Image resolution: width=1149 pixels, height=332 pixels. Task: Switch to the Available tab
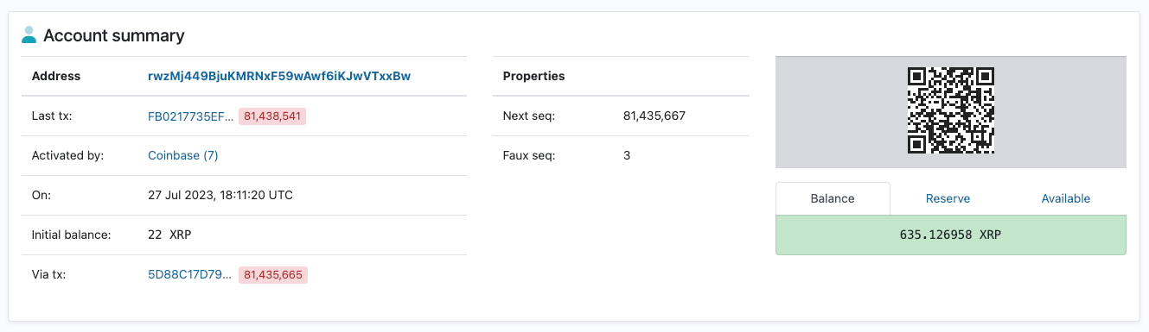pos(1066,198)
